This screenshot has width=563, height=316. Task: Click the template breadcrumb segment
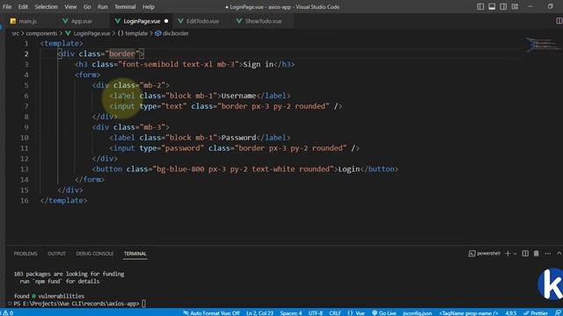(133, 33)
